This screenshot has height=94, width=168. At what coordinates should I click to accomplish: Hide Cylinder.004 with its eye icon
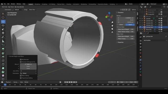pos(159,27)
